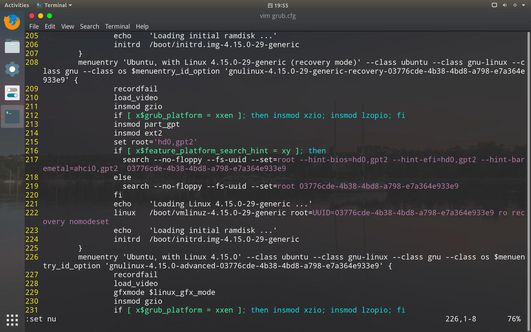Image resolution: width=531 pixels, height=332 pixels.
Task: Click the Activities button
Action: [x=17, y=5]
